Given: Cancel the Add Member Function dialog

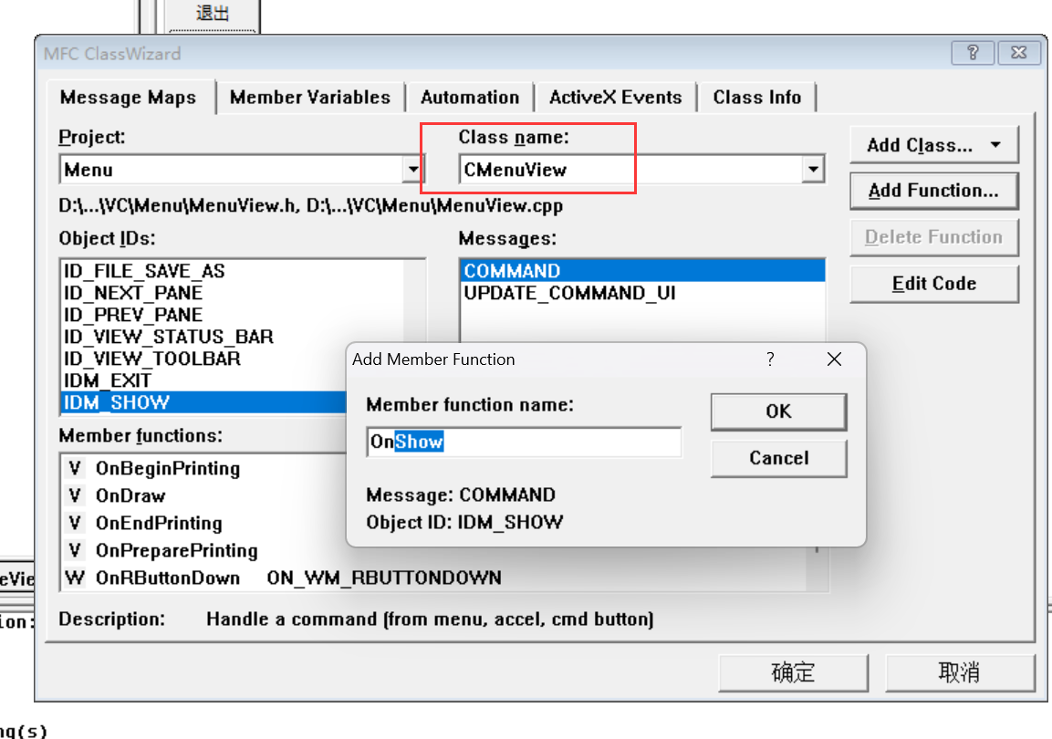Looking at the screenshot, I should [779, 458].
